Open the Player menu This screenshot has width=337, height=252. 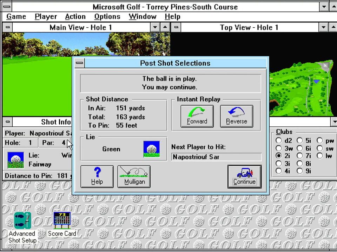(x=46, y=16)
